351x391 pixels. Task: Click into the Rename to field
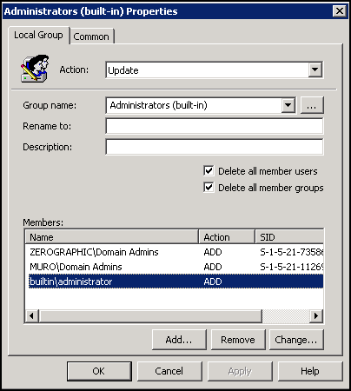coord(215,126)
